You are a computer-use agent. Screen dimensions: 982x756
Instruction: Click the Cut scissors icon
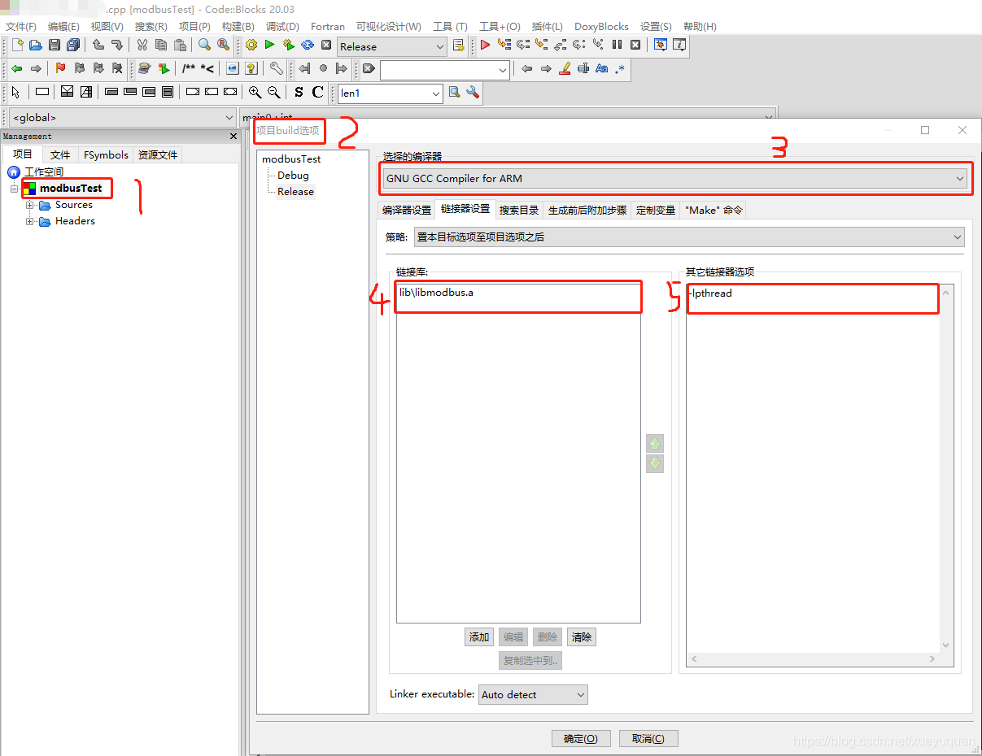click(142, 46)
